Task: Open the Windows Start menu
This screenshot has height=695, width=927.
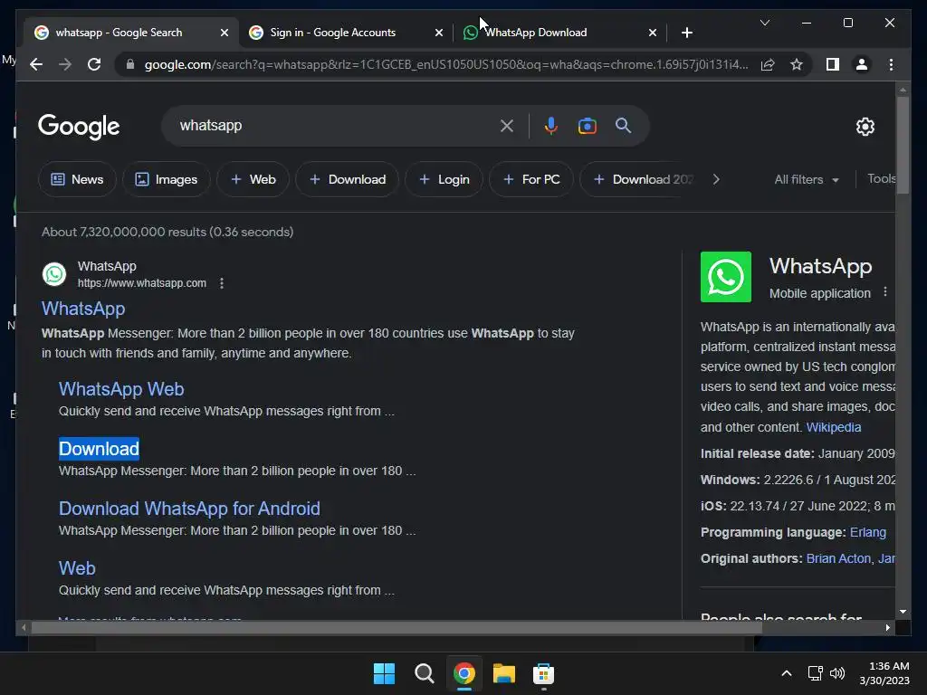Action: point(384,673)
